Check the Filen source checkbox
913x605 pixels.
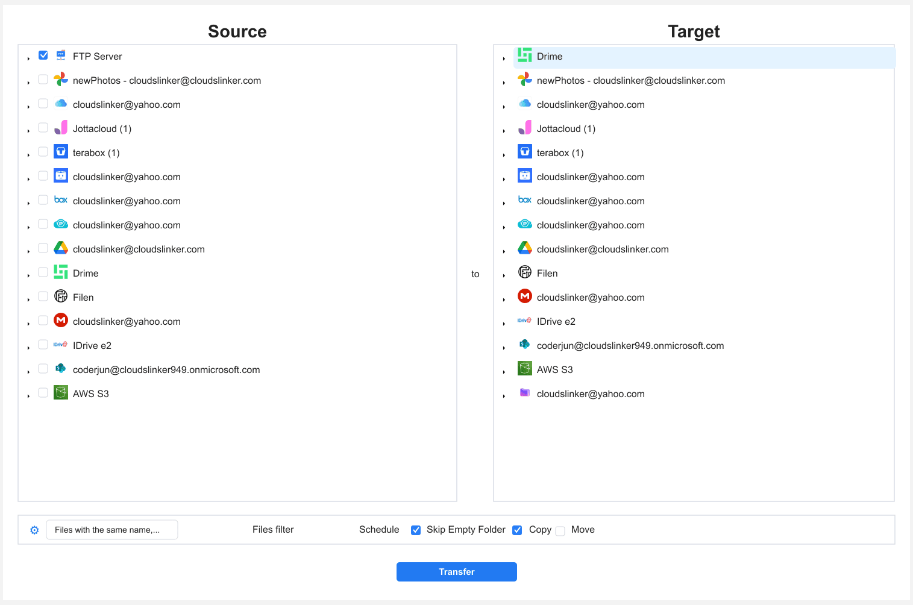[43, 296]
